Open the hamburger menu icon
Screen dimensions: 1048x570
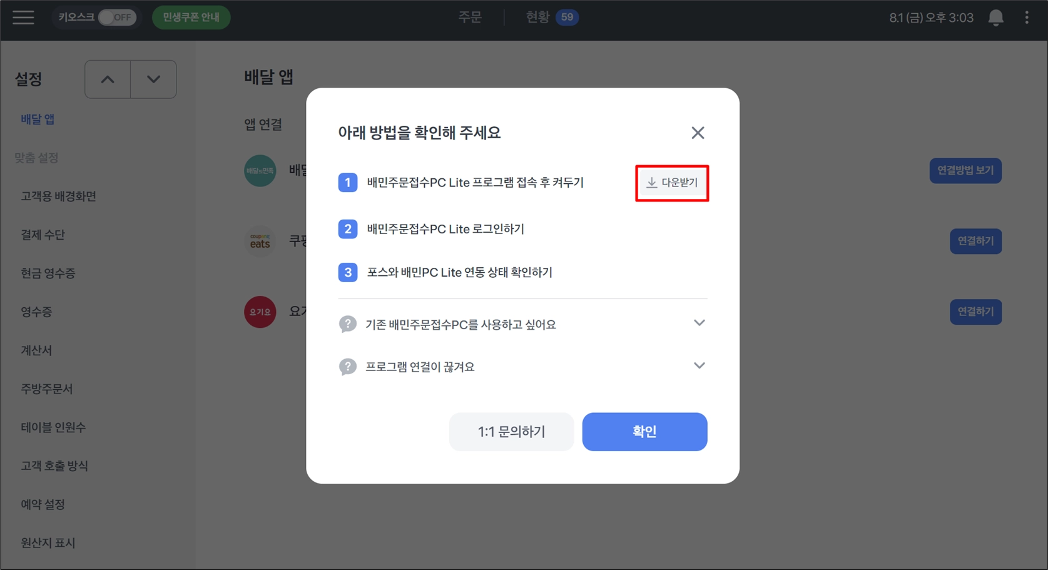click(x=23, y=18)
